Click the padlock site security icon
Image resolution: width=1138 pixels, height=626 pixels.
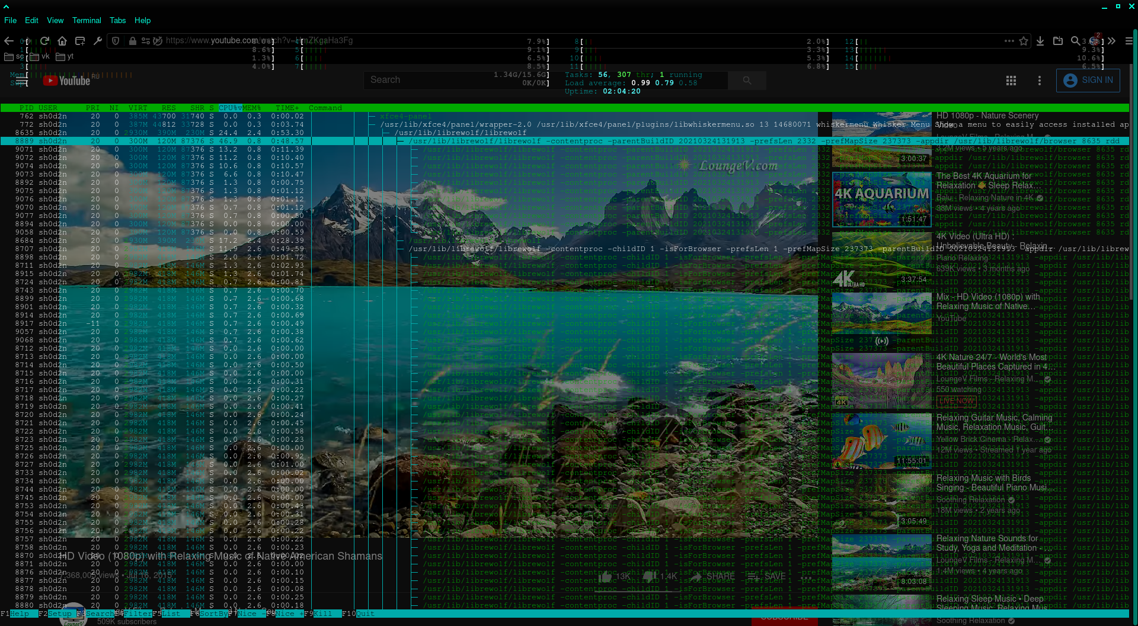pyautogui.click(x=133, y=41)
